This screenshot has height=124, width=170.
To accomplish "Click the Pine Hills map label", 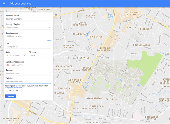I will (112, 99).
